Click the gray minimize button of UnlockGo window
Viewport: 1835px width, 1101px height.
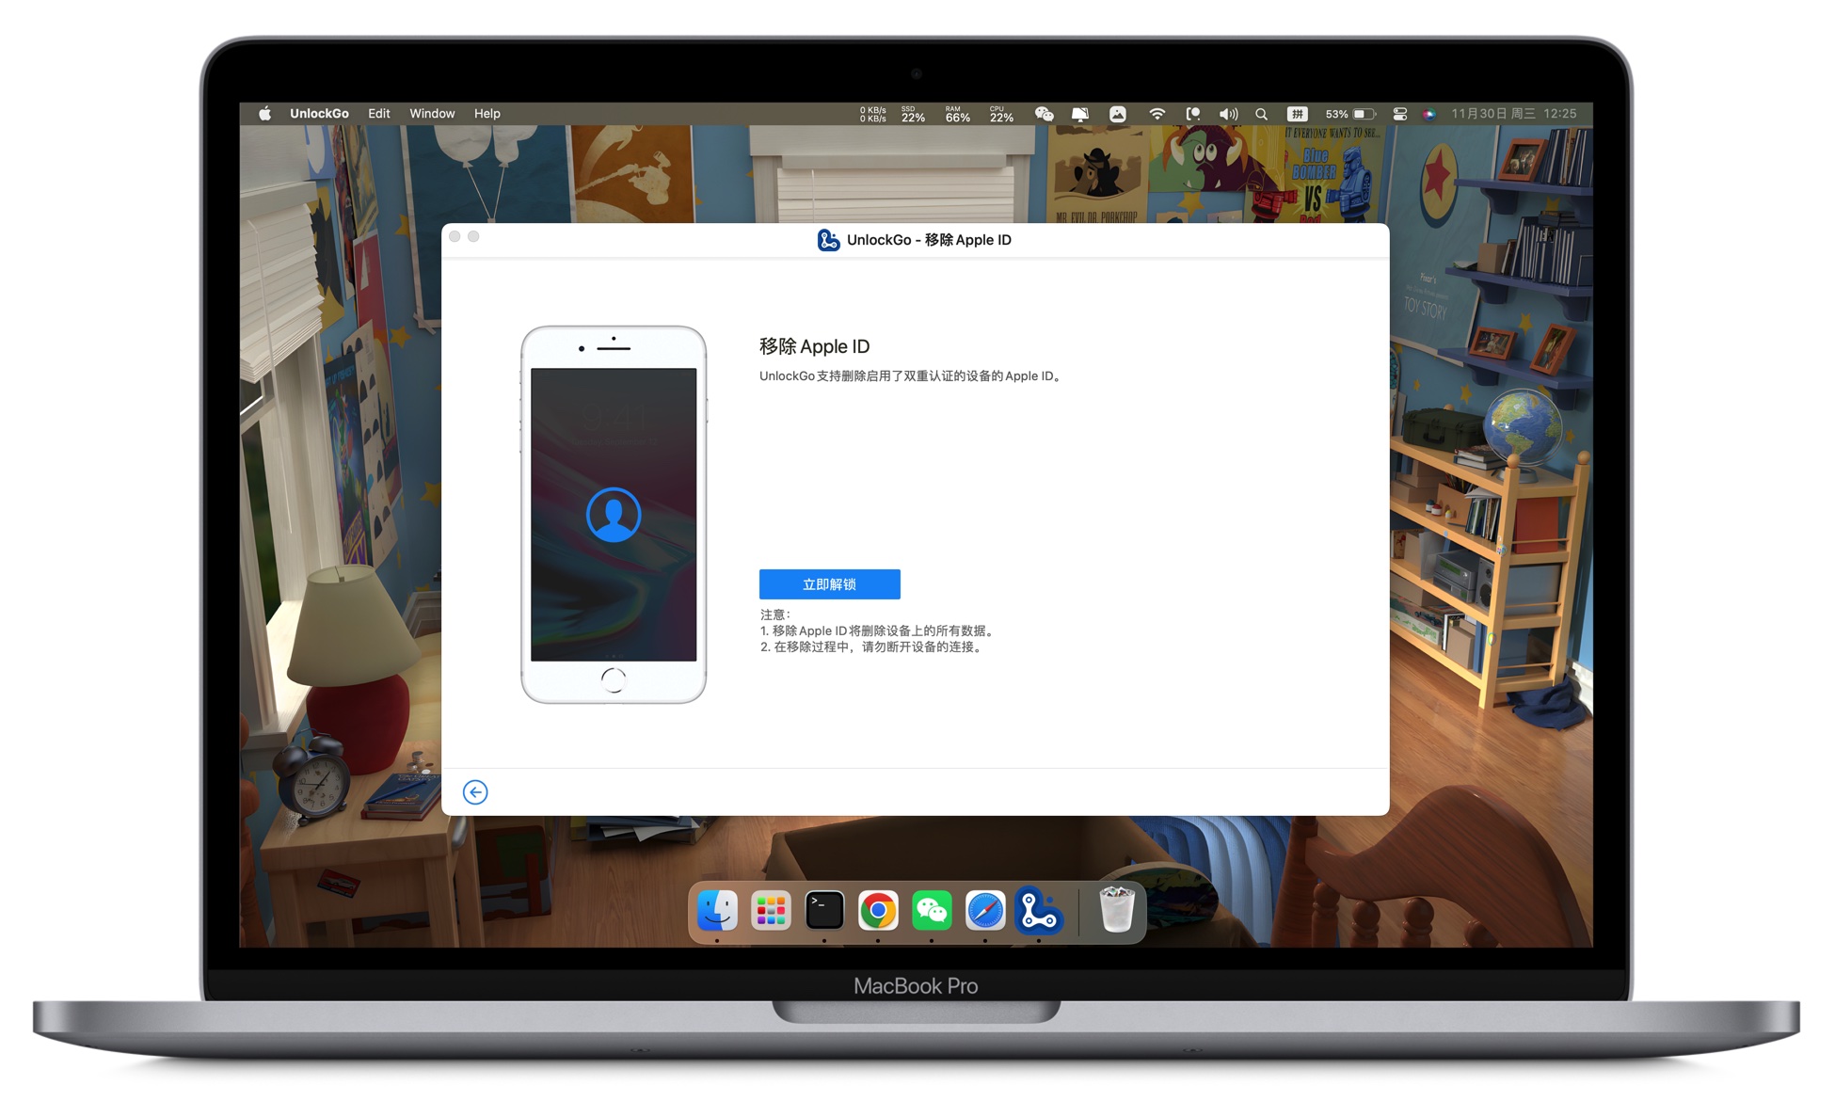pos(473,237)
